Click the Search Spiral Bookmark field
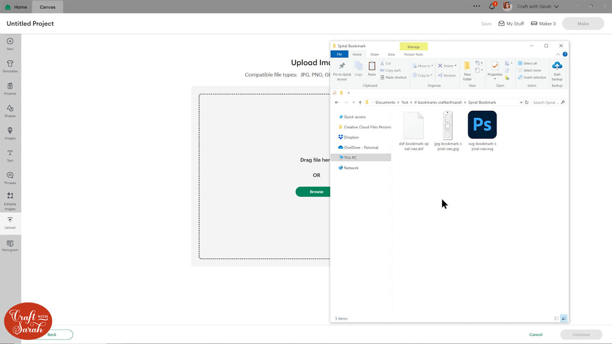Screen dimensions: 612x344 point(545,102)
